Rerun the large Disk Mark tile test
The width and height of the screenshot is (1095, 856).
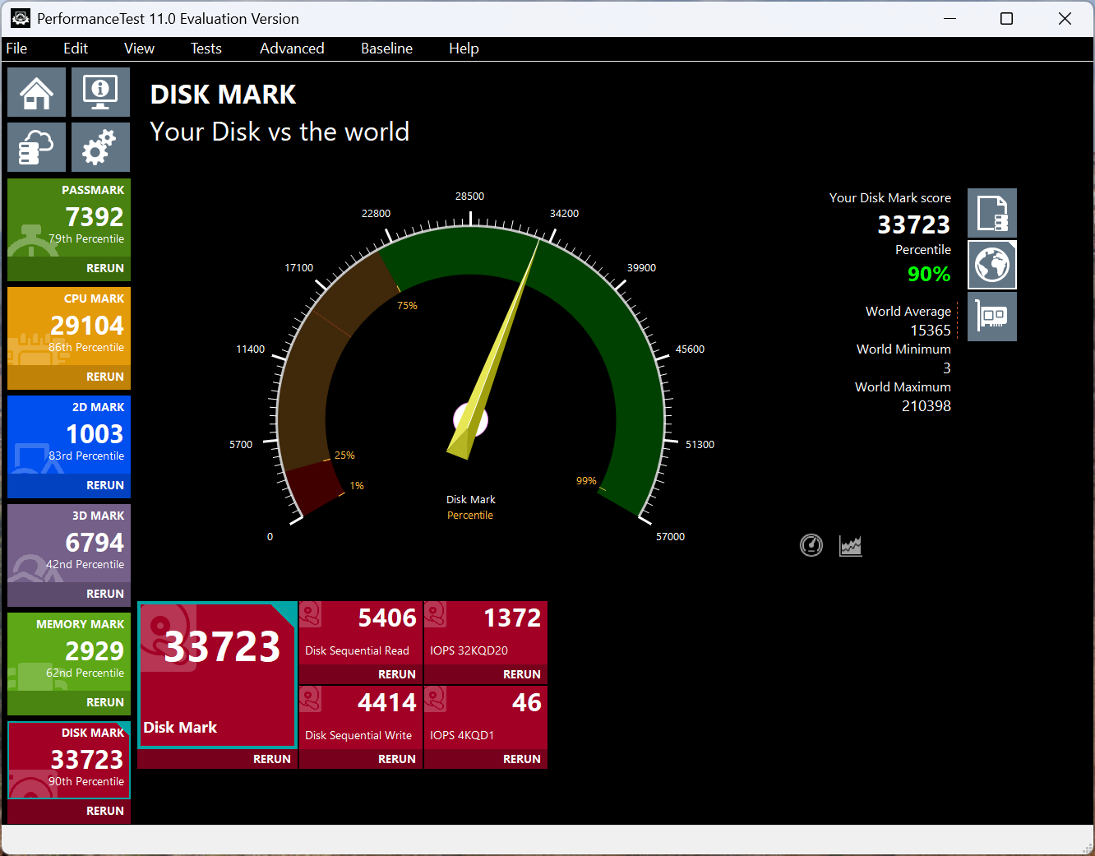click(272, 759)
